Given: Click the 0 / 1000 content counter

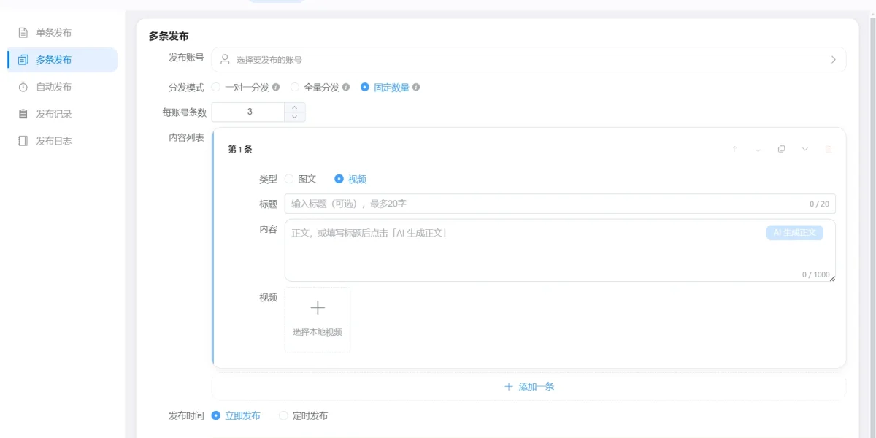Looking at the screenshot, I should 816,274.
